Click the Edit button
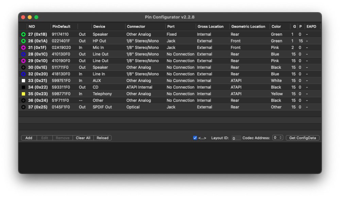The image size is (340, 198). [x=45, y=138]
